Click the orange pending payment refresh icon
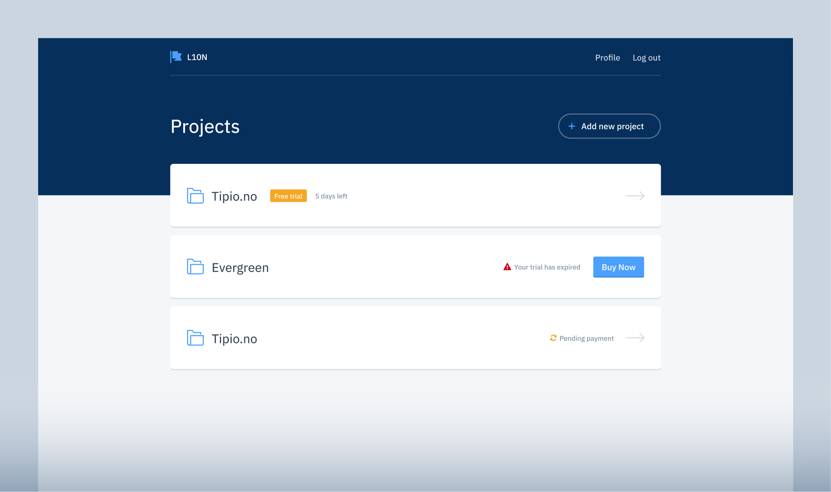Screen dimensions: 831x492 [x=553, y=338]
